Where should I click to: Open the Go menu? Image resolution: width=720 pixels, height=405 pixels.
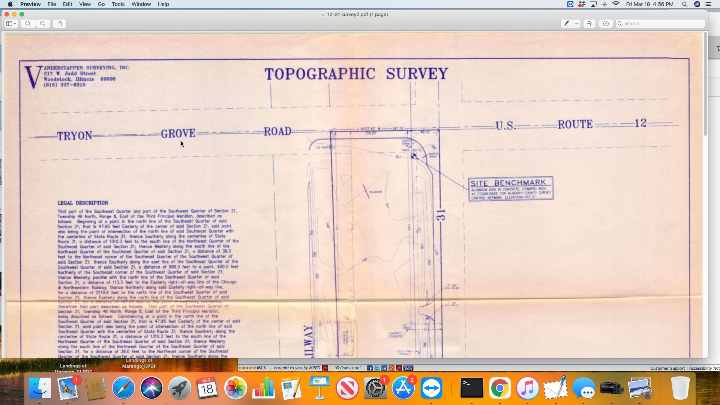tap(101, 4)
